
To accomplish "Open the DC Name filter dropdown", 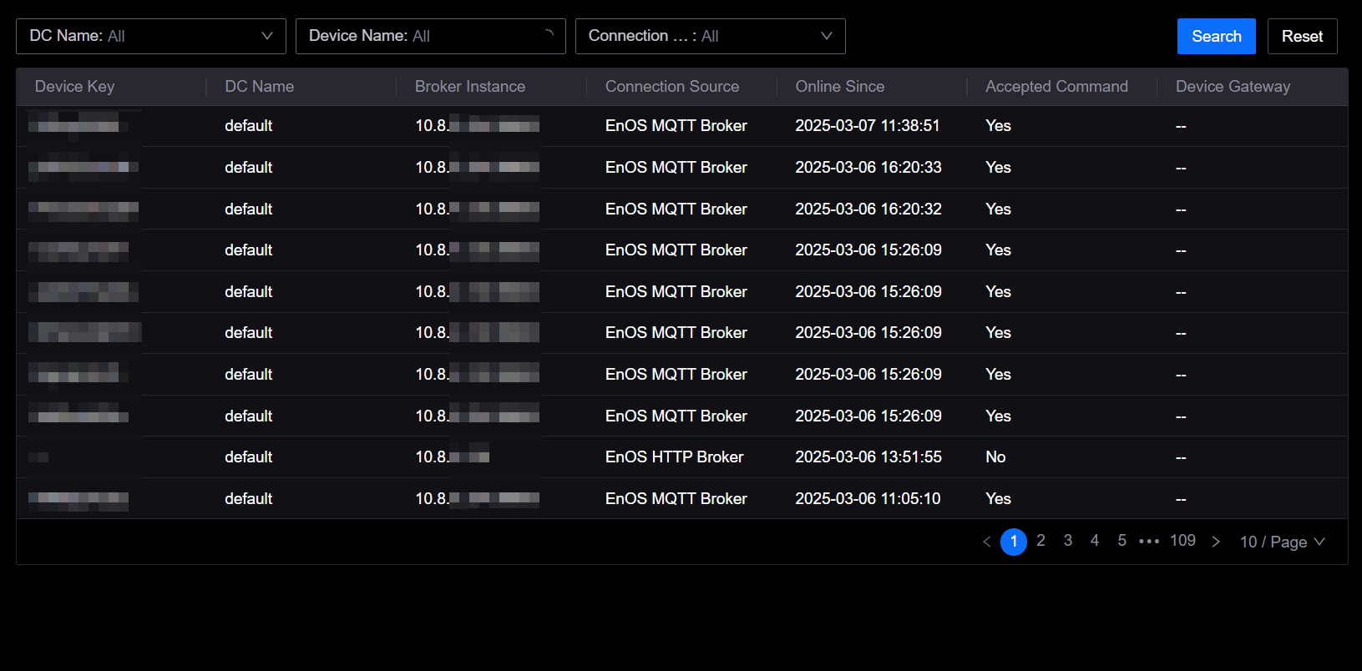I will [x=150, y=37].
